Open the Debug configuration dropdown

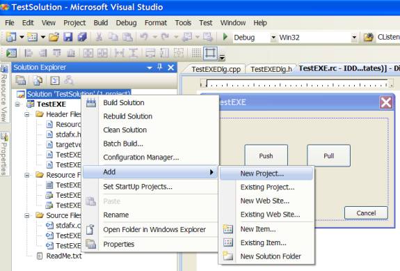point(273,38)
